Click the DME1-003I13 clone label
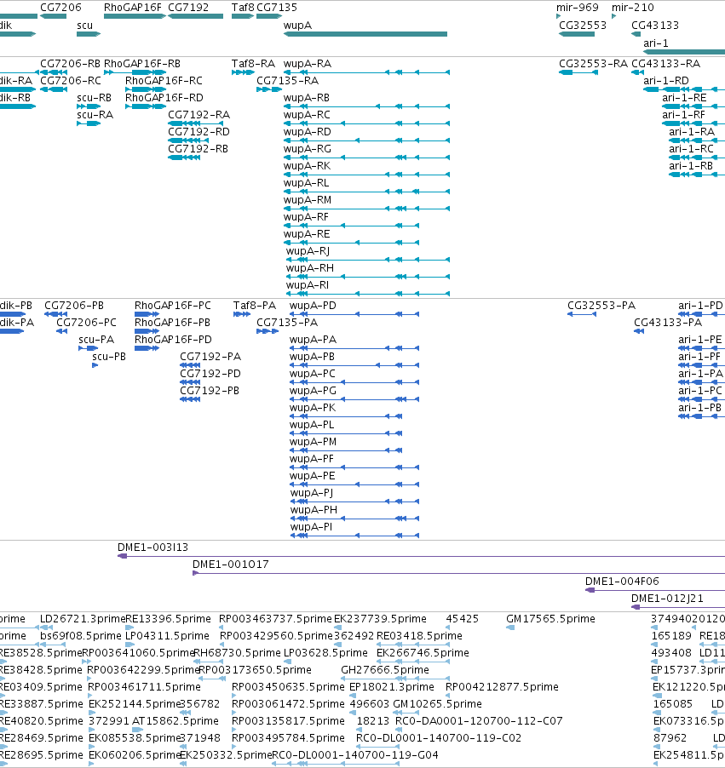The image size is (725, 768). point(153,547)
